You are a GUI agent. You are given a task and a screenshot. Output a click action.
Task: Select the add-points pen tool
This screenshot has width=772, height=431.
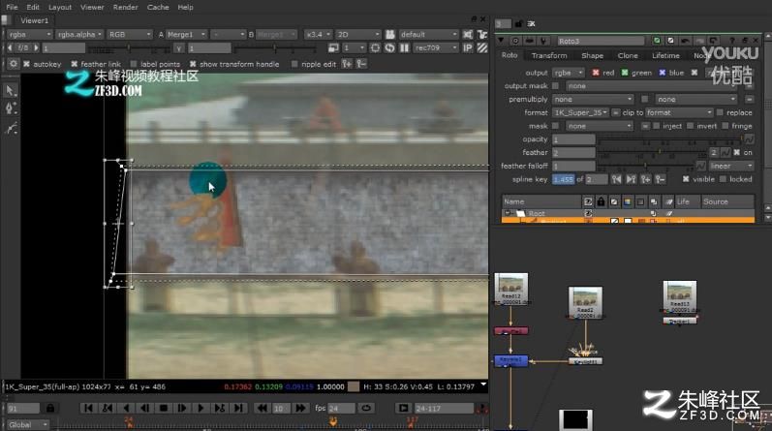(11, 108)
